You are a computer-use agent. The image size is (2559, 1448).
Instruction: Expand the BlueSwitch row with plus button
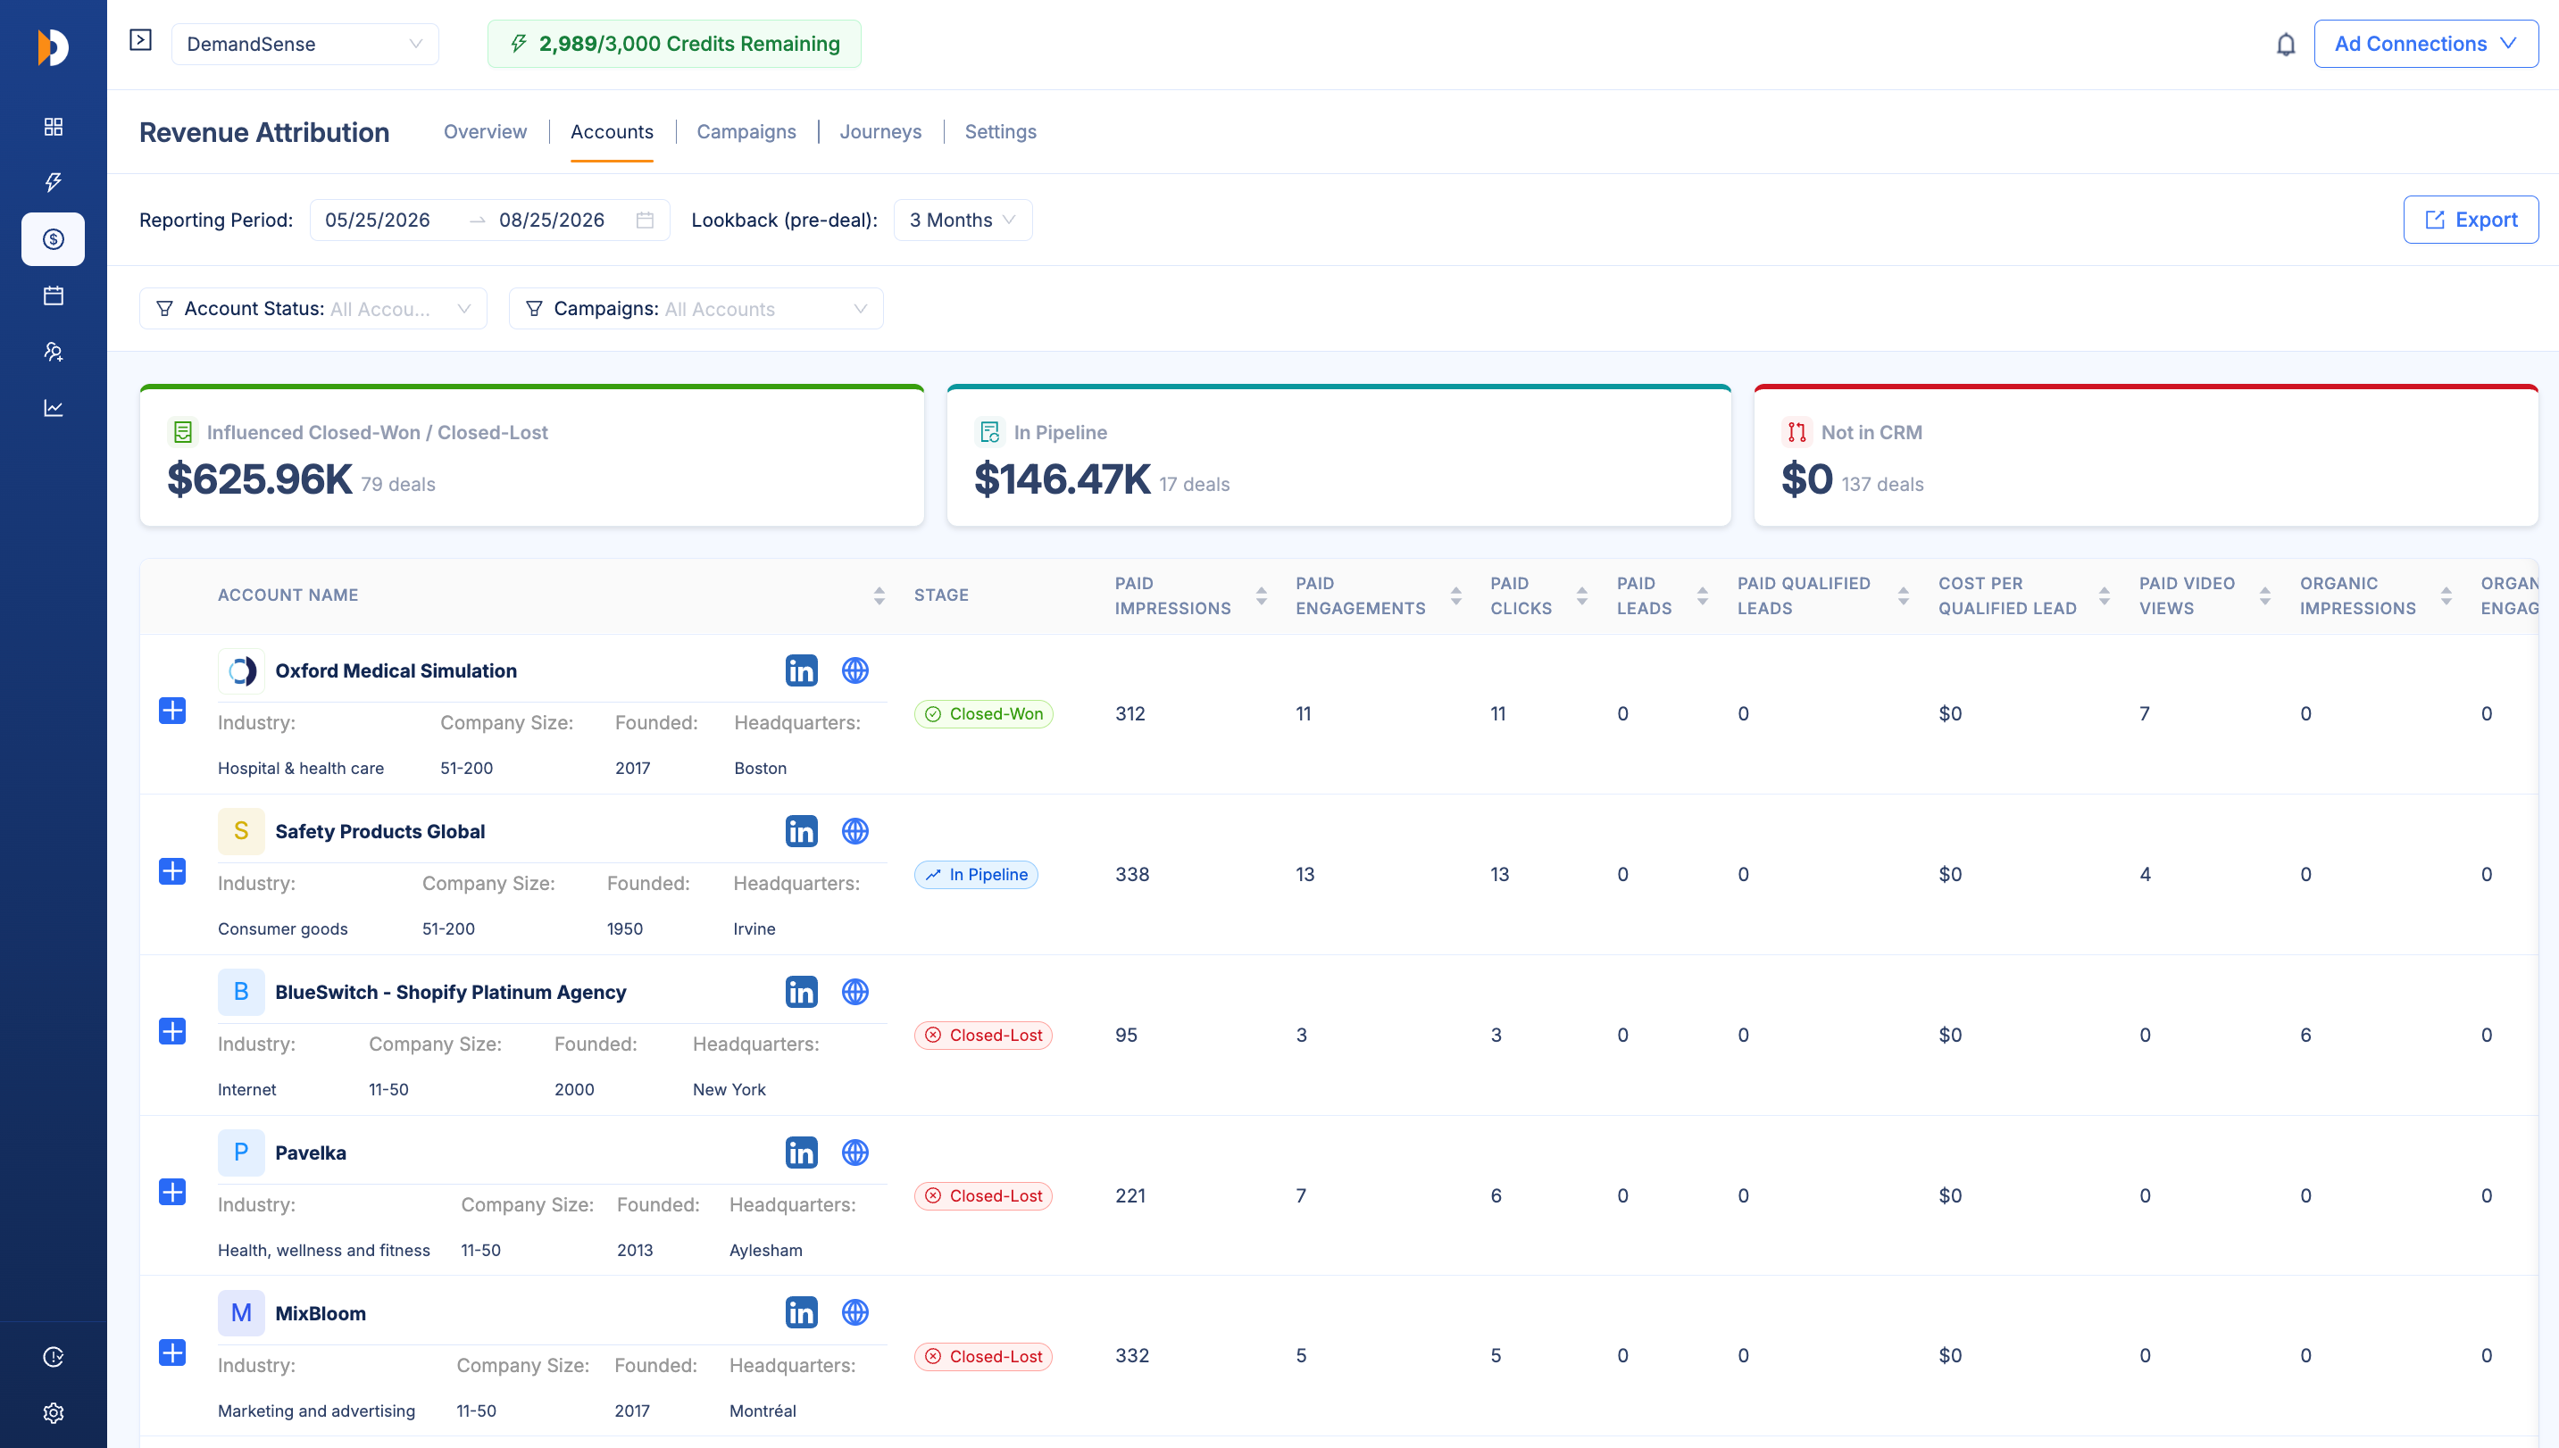pos(172,1031)
